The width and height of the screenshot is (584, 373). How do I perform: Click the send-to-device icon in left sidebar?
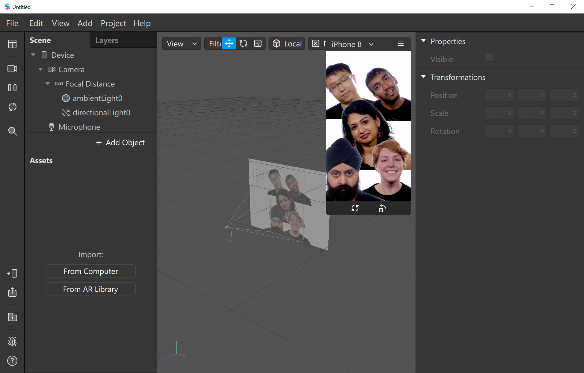[x=12, y=273]
